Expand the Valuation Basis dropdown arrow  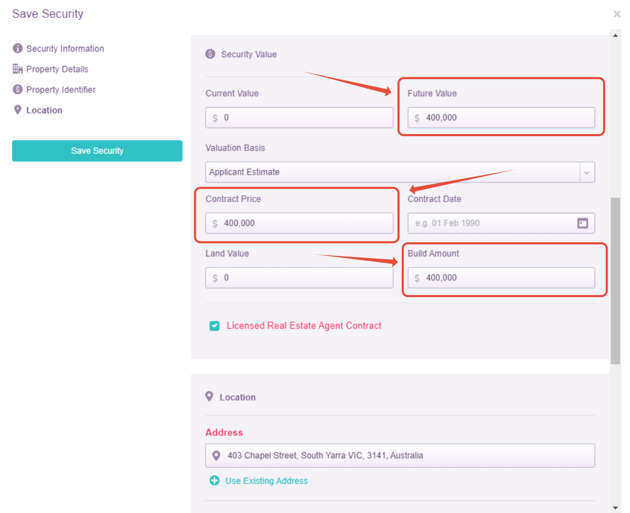pyautogui.click(x=587, y=172)
